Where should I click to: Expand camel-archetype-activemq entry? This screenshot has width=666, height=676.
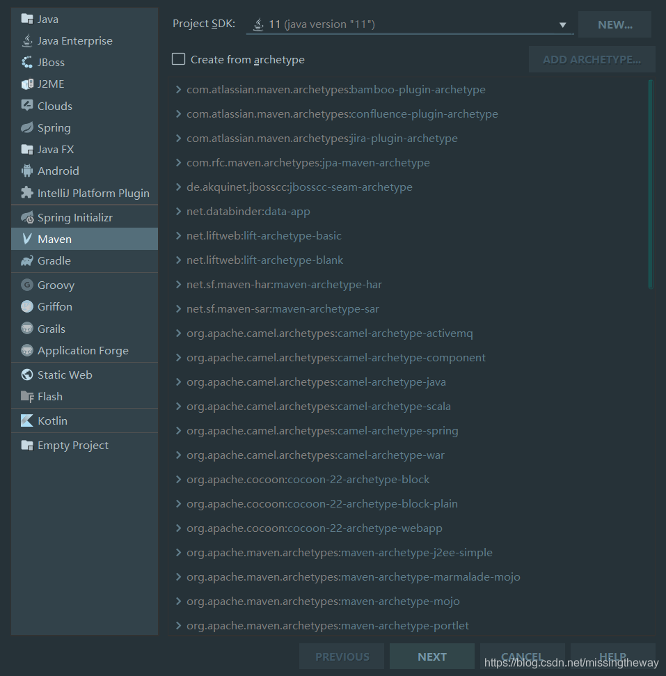point(178,333)
